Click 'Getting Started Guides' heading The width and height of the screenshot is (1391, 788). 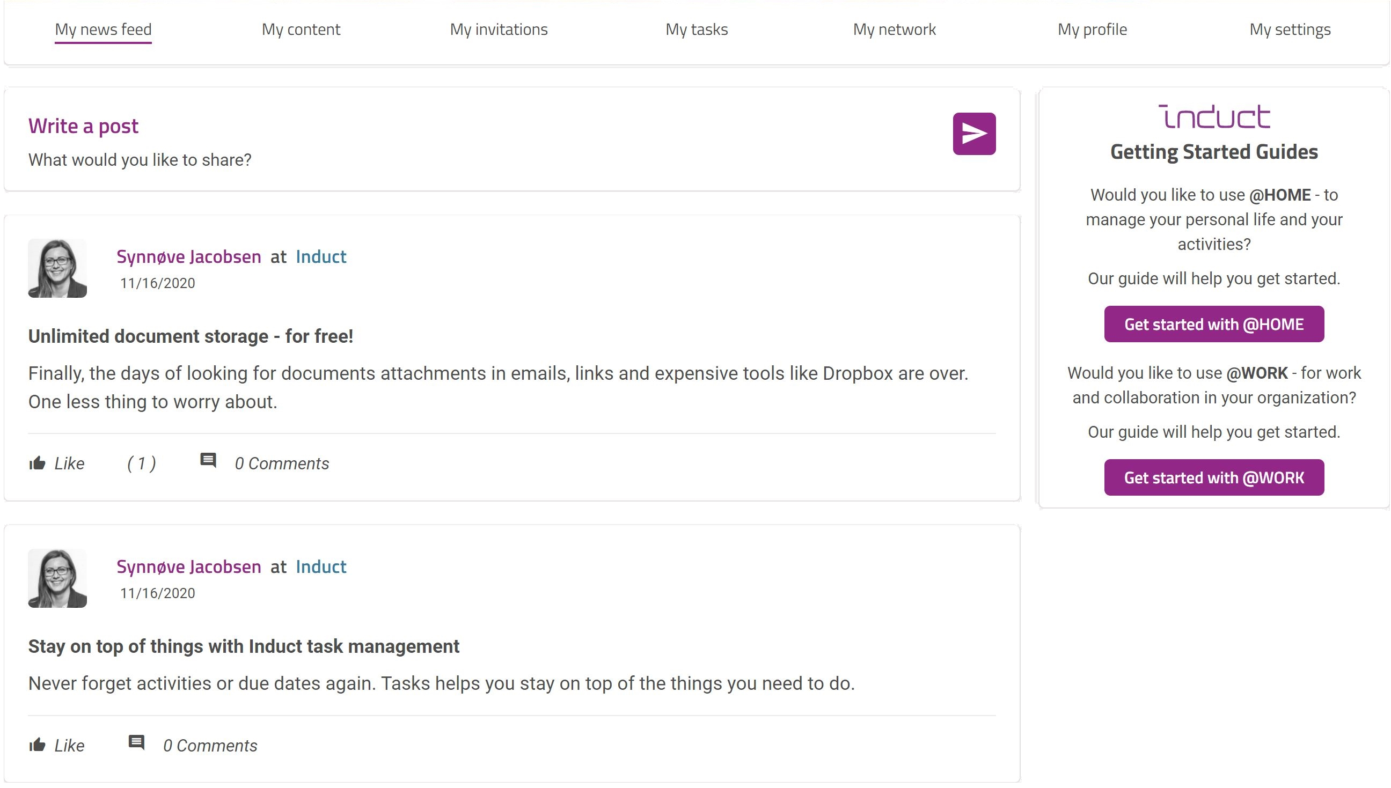1213,152
